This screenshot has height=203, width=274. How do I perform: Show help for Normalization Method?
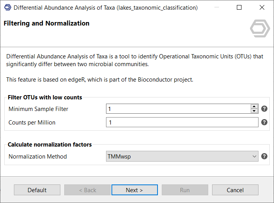[264, 157]
